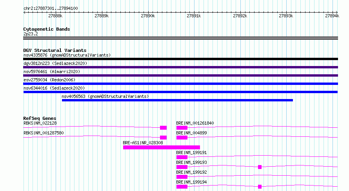The height and width of the screenshot is (191, 349).
Task: Click the 27894k ruler tick label
Action: [332, 16]
